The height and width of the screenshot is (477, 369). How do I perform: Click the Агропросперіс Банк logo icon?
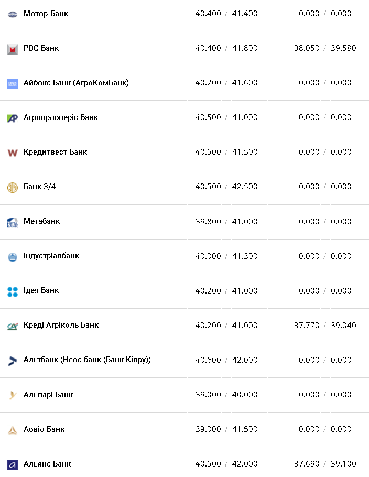tap(13, 118)
